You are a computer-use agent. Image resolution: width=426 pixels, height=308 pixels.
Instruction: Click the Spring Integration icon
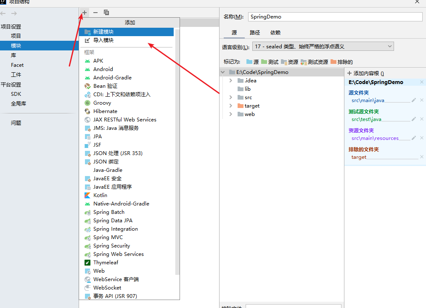[x=87, y=229]
